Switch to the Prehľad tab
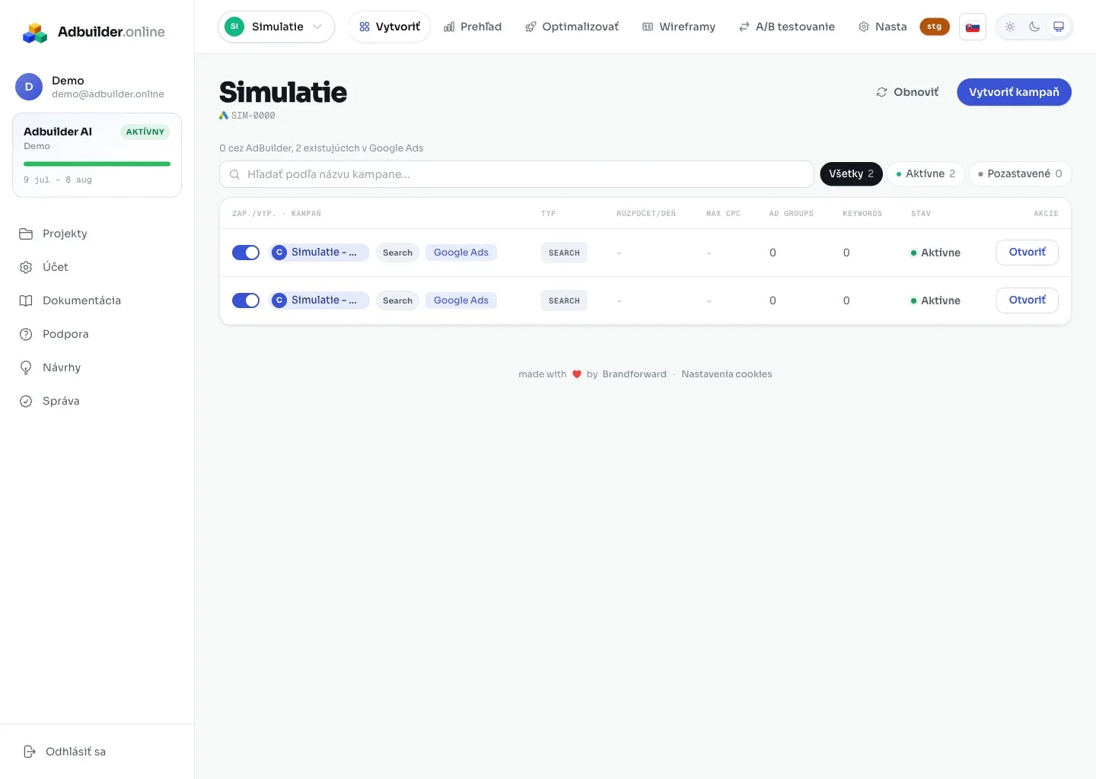 click(x=473, y=27)
